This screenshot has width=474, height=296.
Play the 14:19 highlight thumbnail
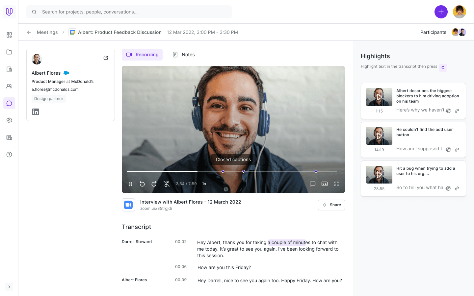coord(379,136)
